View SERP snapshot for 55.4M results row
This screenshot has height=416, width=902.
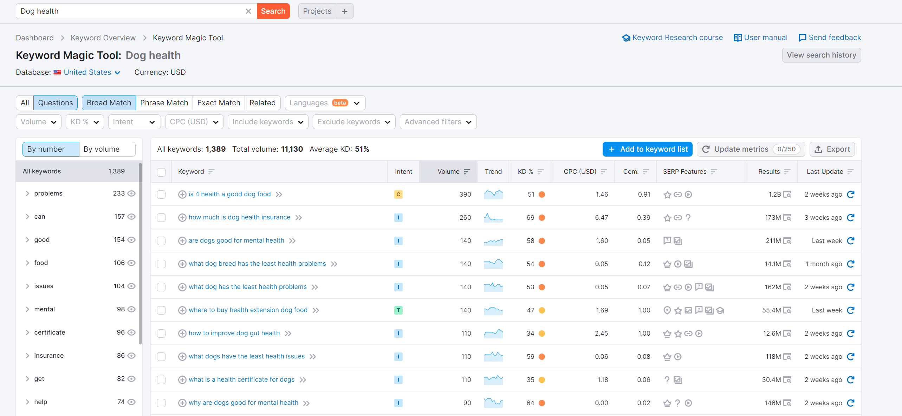(787, 310)
